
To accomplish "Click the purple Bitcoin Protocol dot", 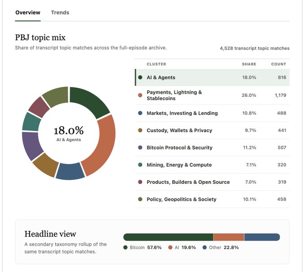I will point(140,148).
